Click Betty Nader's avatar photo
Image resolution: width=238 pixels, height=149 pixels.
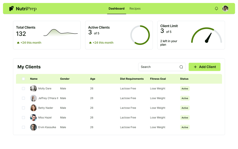coord(33,108)
